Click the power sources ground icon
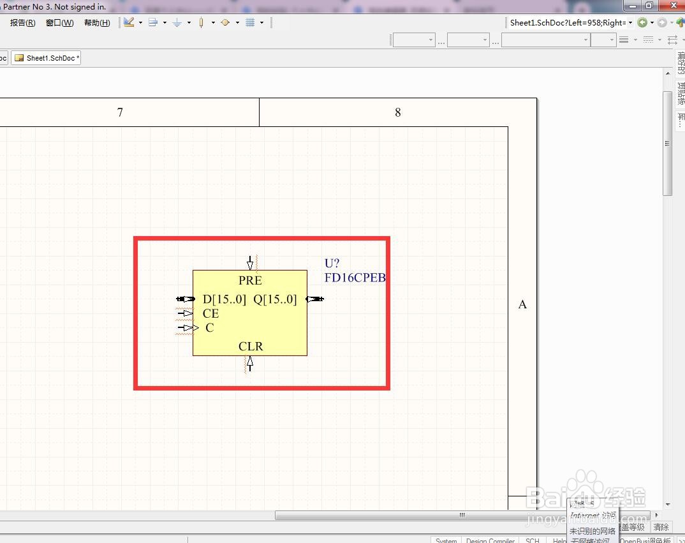Screen dimensions: 685x543 177,22
